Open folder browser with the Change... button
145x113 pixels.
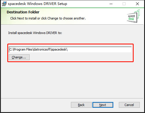coord(19,57)
